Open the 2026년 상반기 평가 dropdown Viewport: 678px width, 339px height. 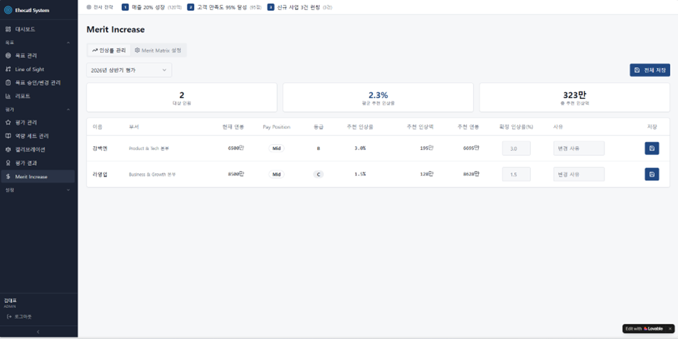tap(129, 70)
